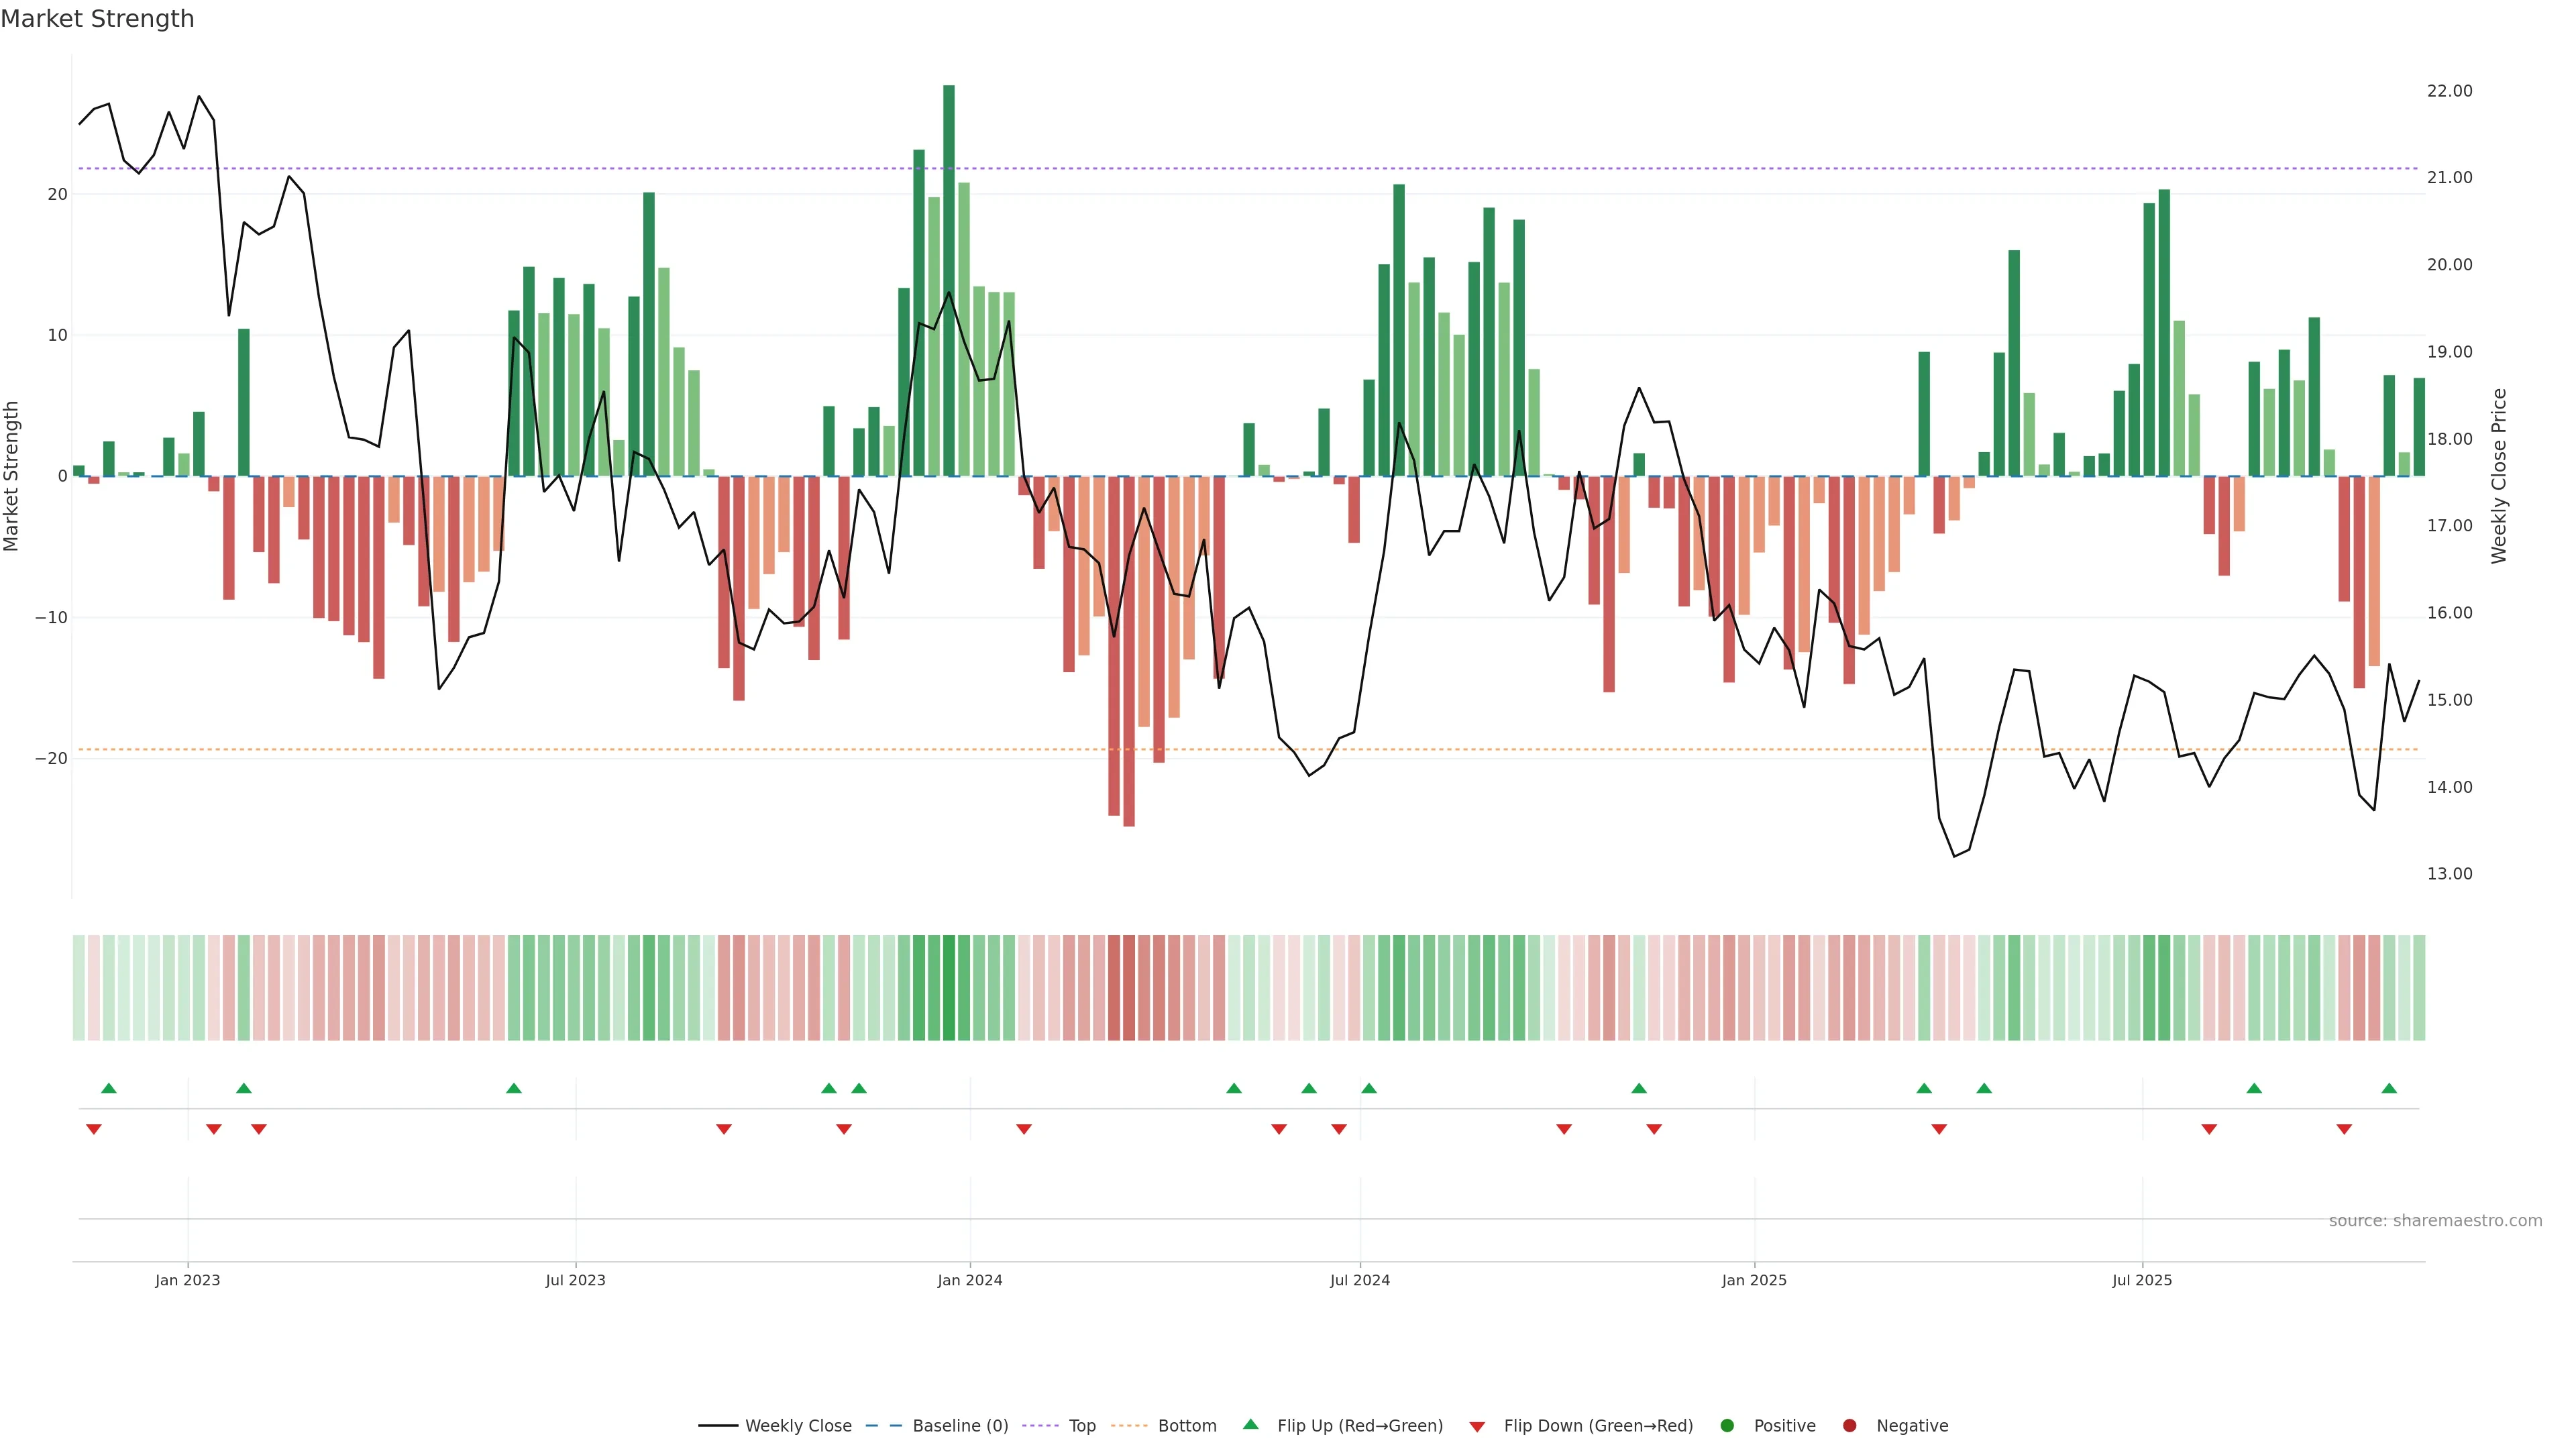Click Flip Down red triangle legend icon
2576x1449 pixels.
pos(1477,1426)
